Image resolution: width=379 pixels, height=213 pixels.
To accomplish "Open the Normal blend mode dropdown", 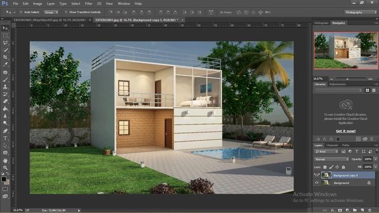I will (x=332, y=159).
